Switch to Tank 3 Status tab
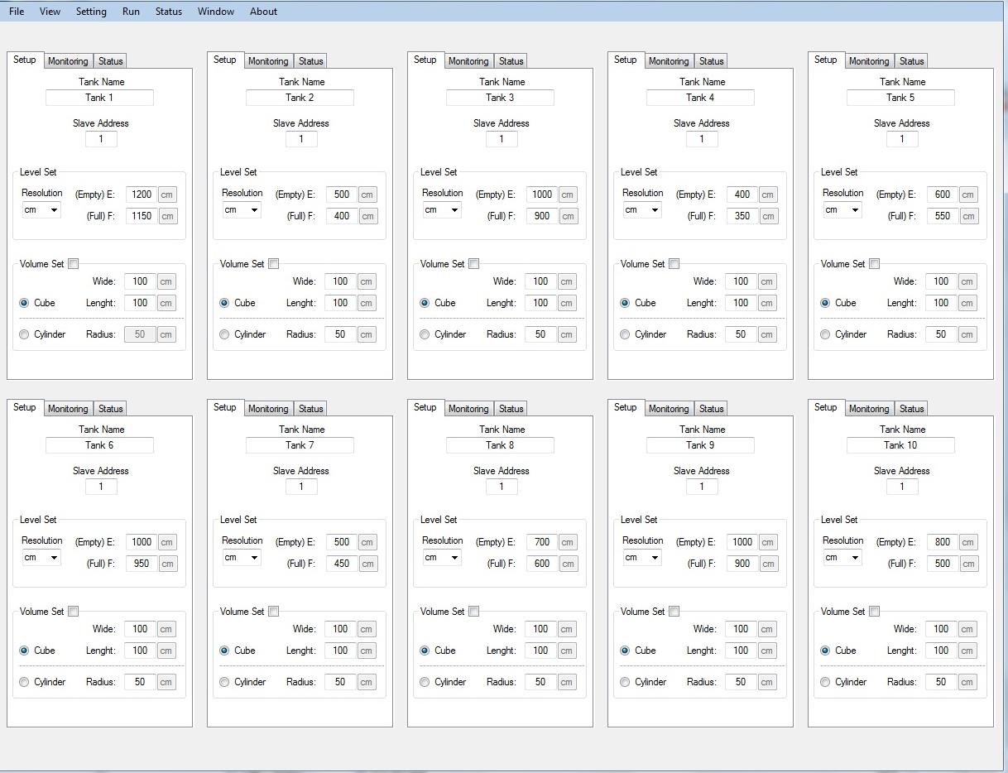 coord(511,61)
